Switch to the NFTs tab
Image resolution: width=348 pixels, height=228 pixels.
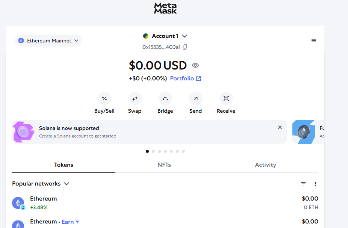[164, 165]
